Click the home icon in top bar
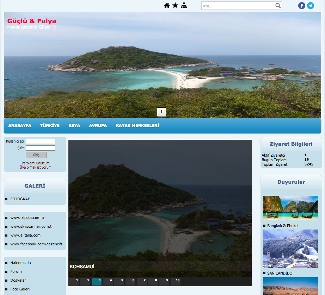 pyautogui.click(x=167, y=6)
